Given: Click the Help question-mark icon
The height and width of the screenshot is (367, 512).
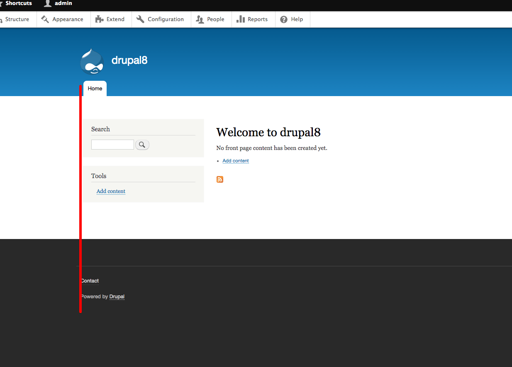Looking at the screenshot, I should (x=283, y=19).
